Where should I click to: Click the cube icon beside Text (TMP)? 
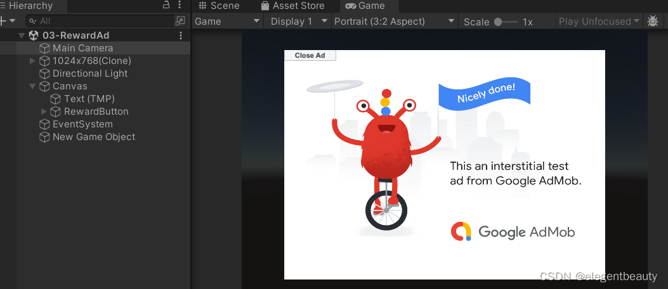point(55,99)
